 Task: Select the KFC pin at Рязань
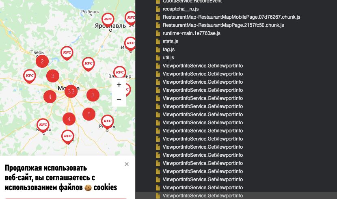(108, 121)
